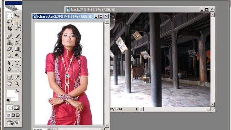Select the Blur tool

pyautogui.click(x=9, y=55)
